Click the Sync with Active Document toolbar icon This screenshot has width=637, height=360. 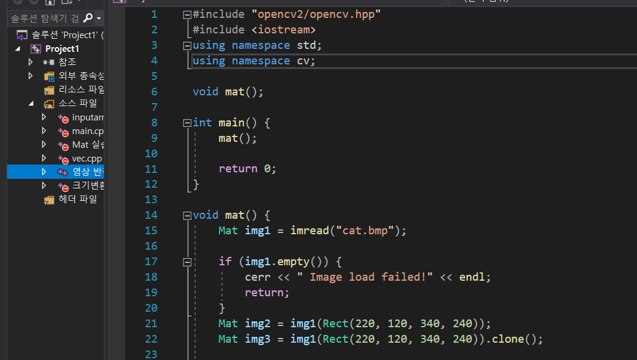coord(66,2)
